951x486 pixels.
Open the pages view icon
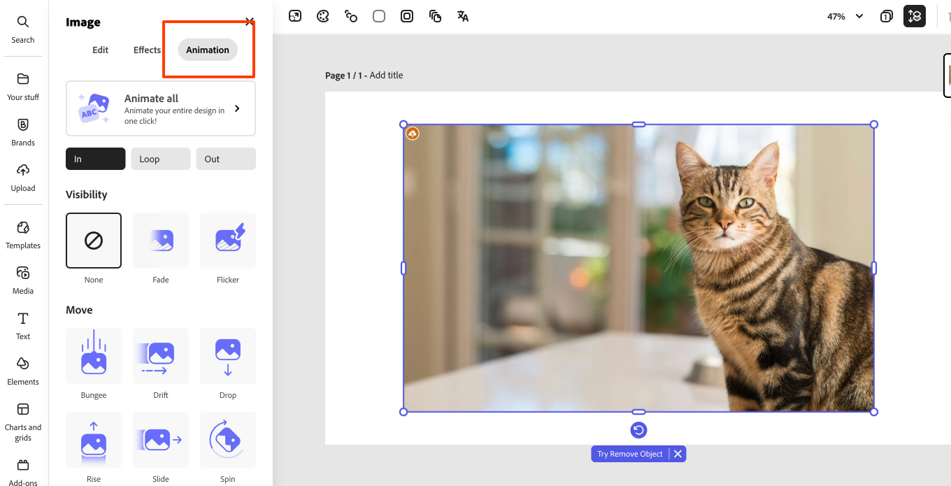886,16
